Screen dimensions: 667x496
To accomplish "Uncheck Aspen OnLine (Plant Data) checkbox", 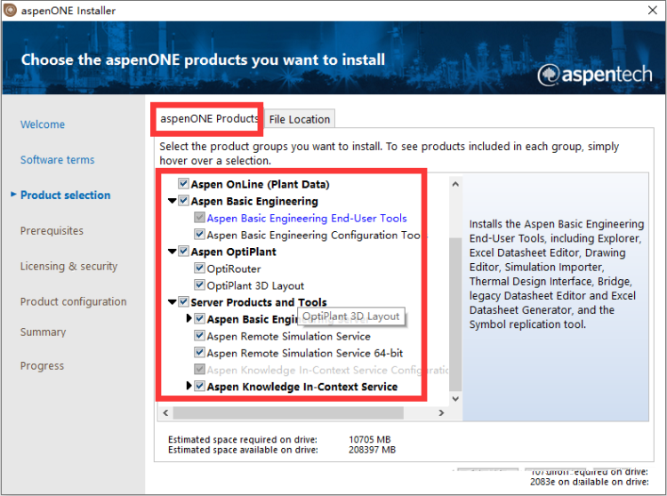I will [183, 184].
